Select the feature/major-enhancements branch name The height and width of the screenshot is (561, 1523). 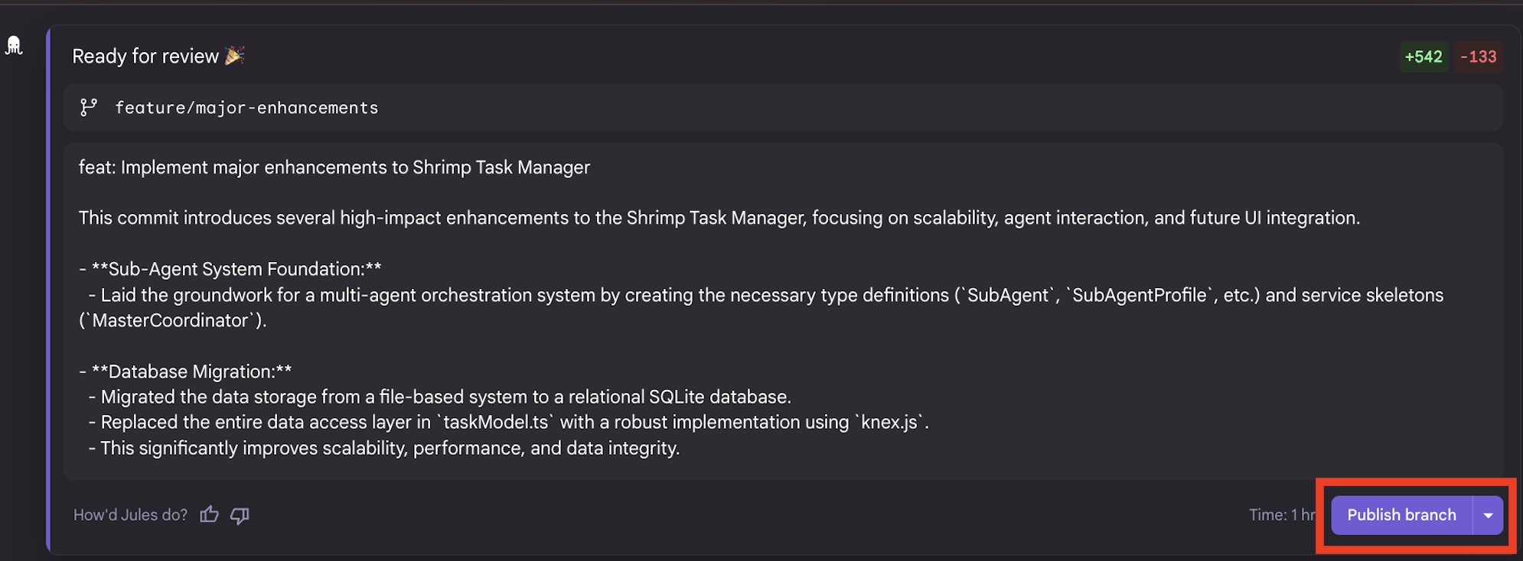tap(246, 108)
